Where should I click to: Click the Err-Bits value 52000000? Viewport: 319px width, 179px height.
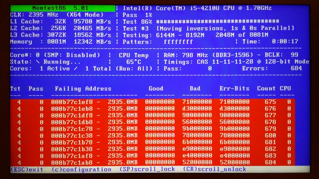[x=234, y=162]
